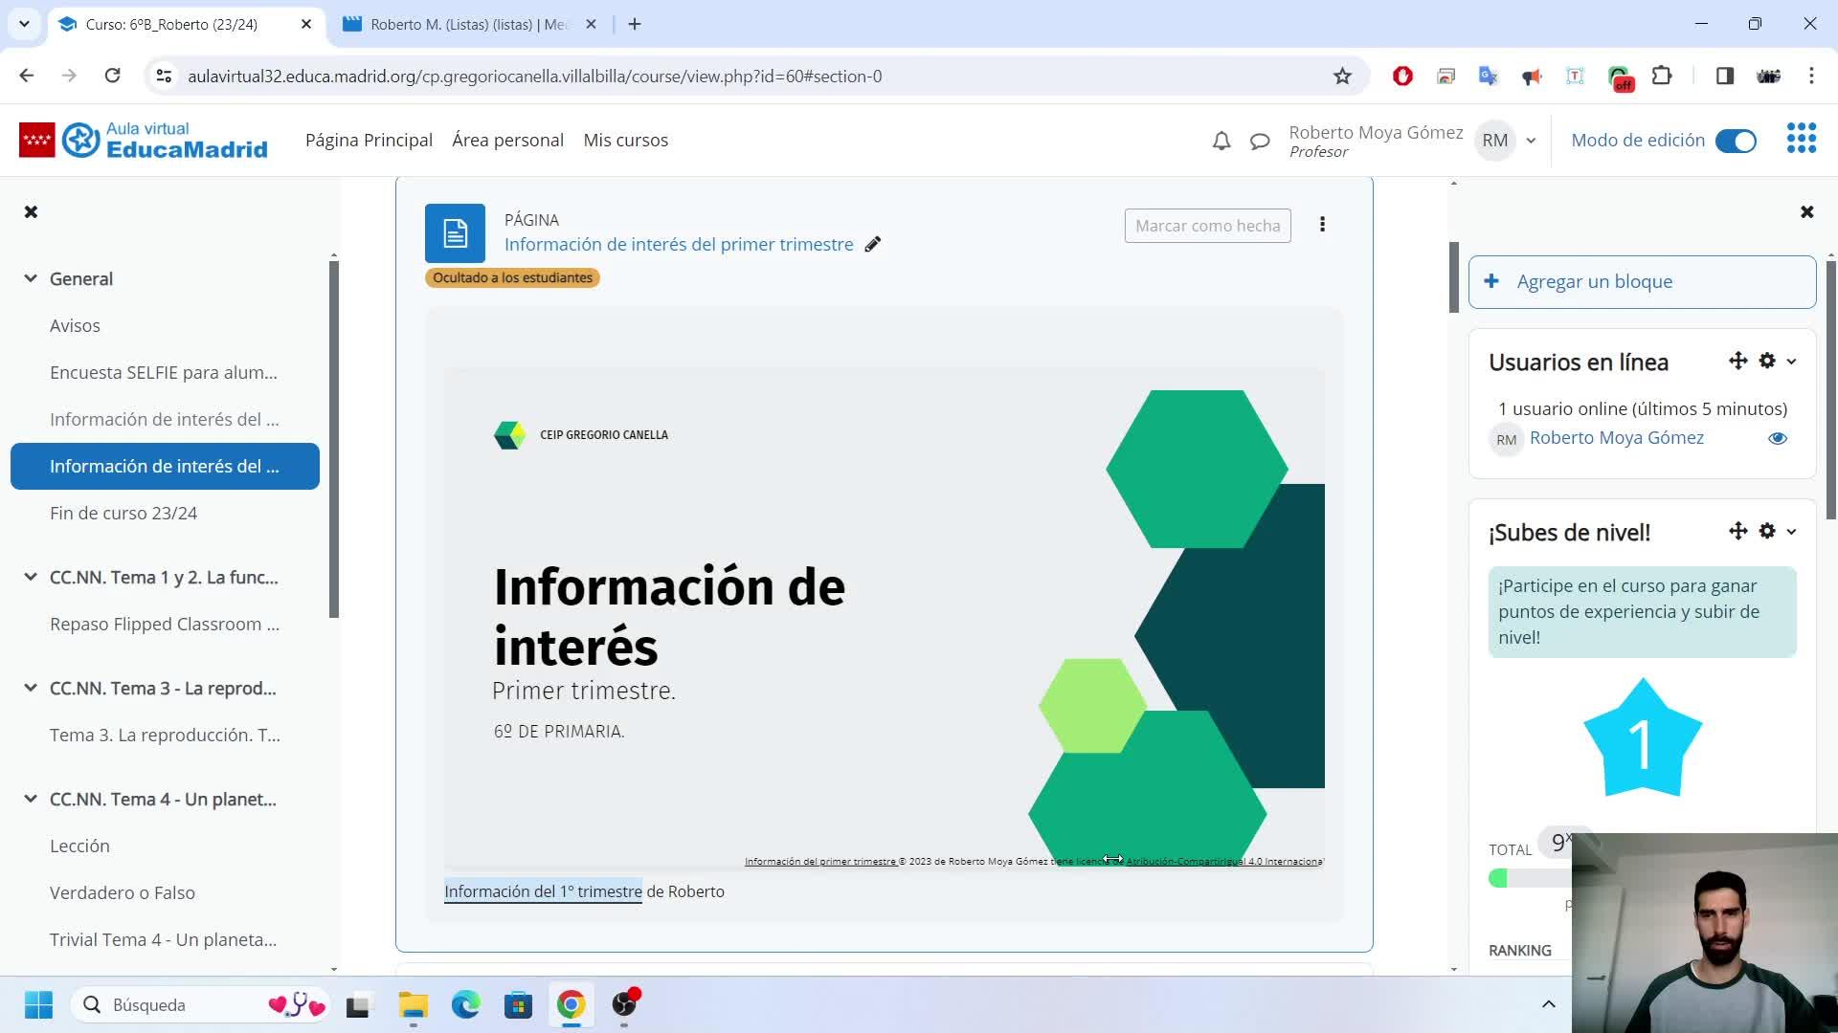1838x1033 pixels.
Task: Open the user menu dropdown next to RM avatar
Action: (1531, 141)
